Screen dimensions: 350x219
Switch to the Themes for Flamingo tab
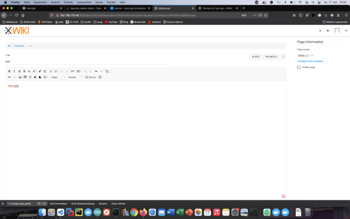tap(217, 8)
